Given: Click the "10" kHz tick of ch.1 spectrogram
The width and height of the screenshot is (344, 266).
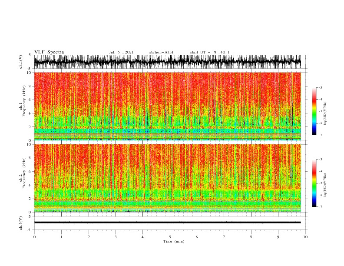Looking at the screenshot, I should click(x=29, y=73).
